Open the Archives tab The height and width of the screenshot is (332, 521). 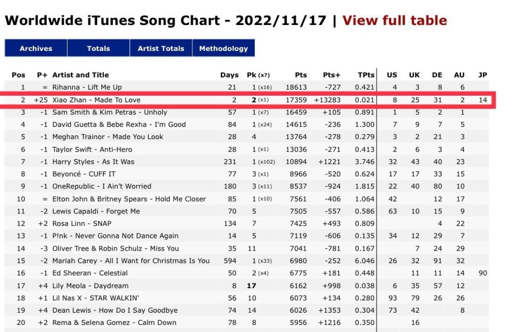(x=36, y=48)
